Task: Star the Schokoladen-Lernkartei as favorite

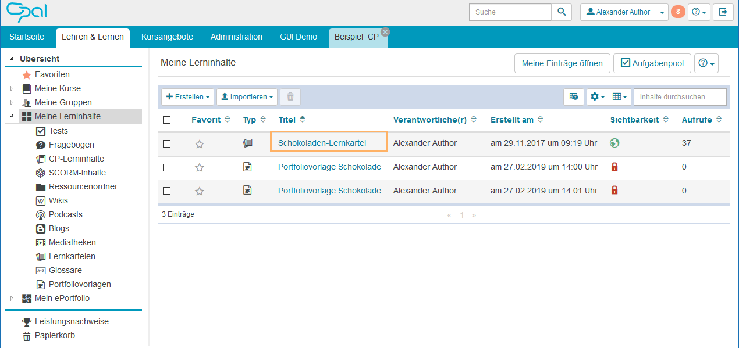Action: pyautogui.click(x=200, y=144)
